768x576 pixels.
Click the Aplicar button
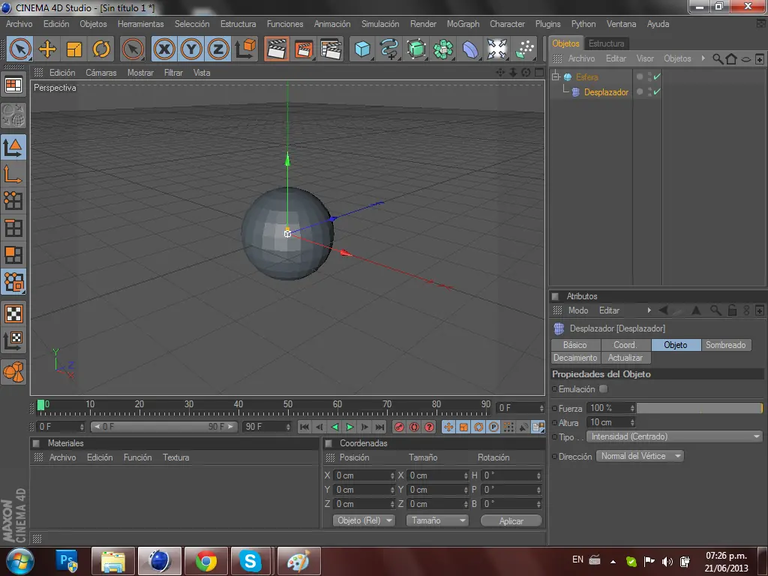coord(511,521)
